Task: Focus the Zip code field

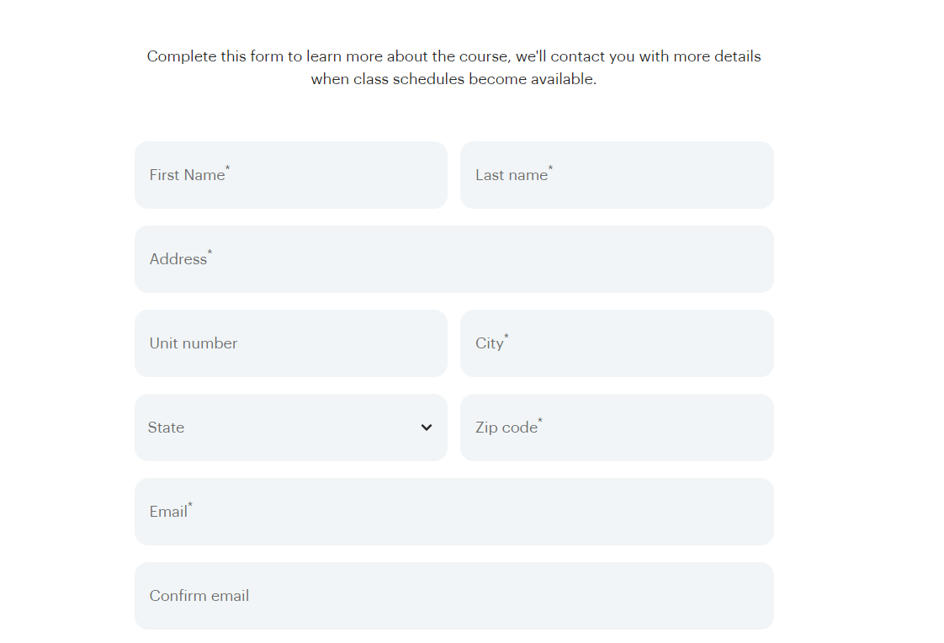Action: (x=617, y=428)
